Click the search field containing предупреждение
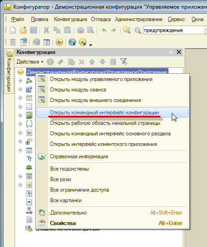Viewport: 207px width, 247px height. pos(174,30)
